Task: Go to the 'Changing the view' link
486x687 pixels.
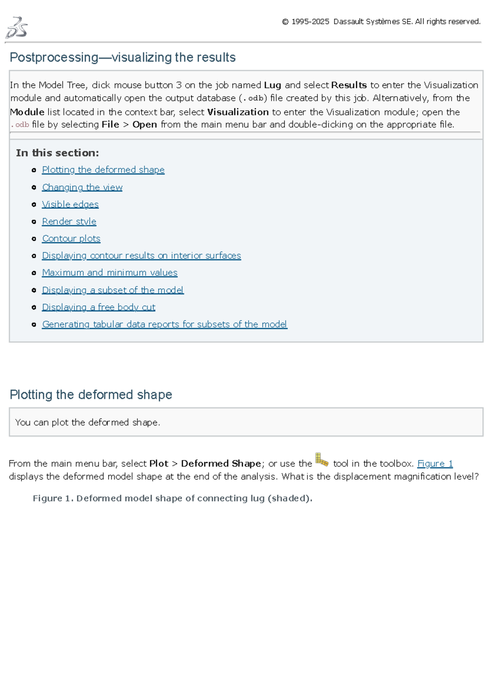Action: click(82, 187)
